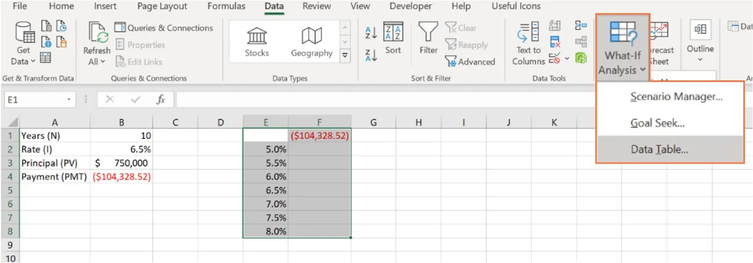Choose Data Table from menu
753x263 pixels.
(659, 150)
